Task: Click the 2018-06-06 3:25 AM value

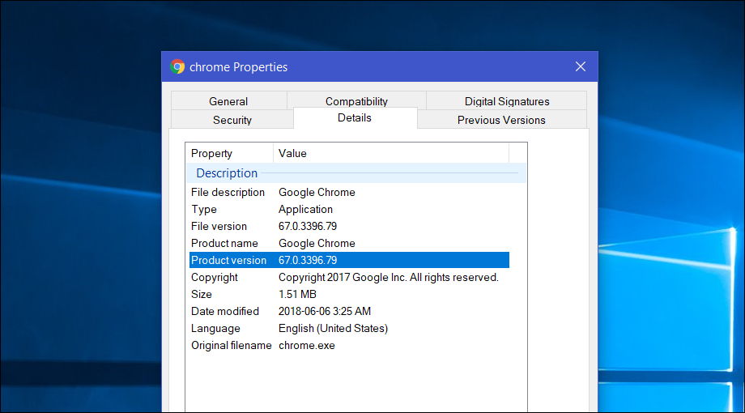Action: click(x=325, y=311)
